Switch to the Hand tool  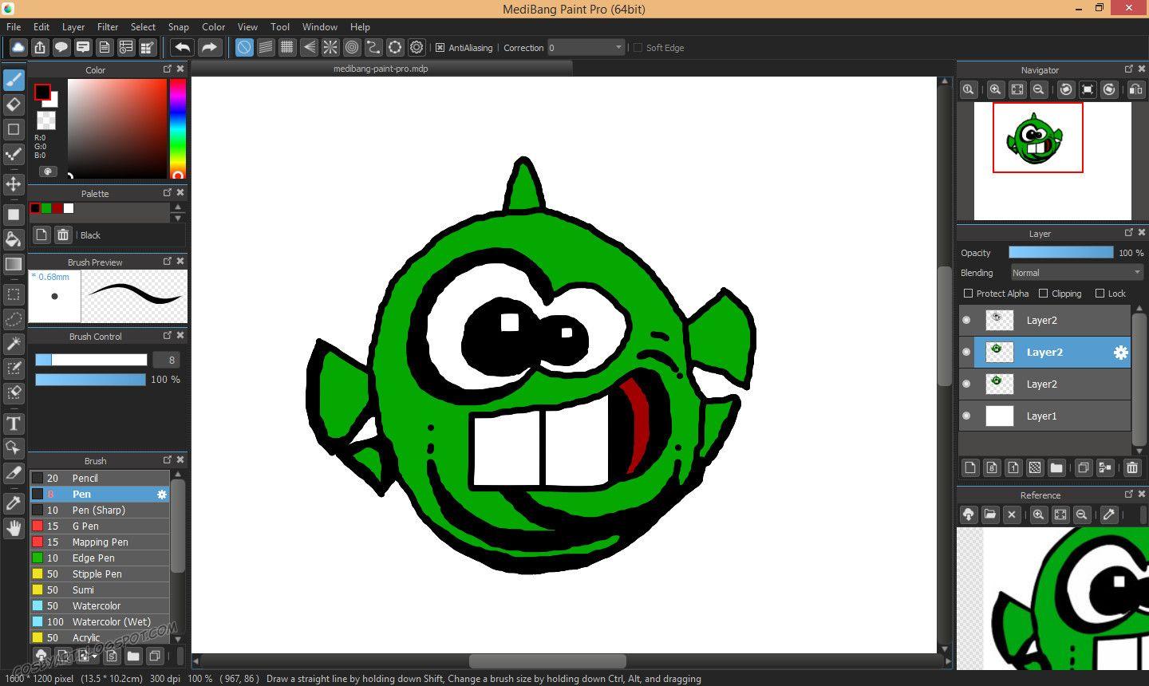click(x=13, y=528)
